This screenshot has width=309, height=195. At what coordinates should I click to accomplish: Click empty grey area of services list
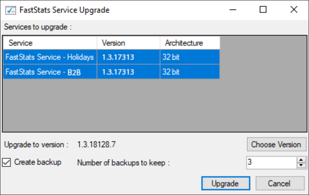click(x=154, y=105)
